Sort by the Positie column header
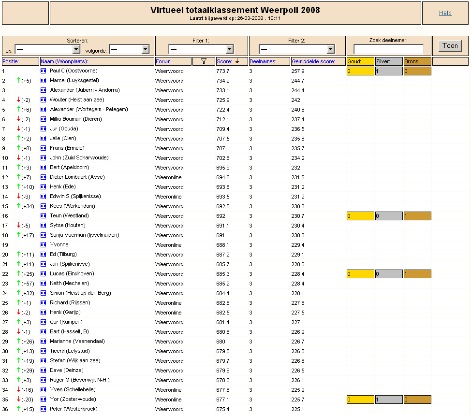Screen dimensions: 471x414 11,61
